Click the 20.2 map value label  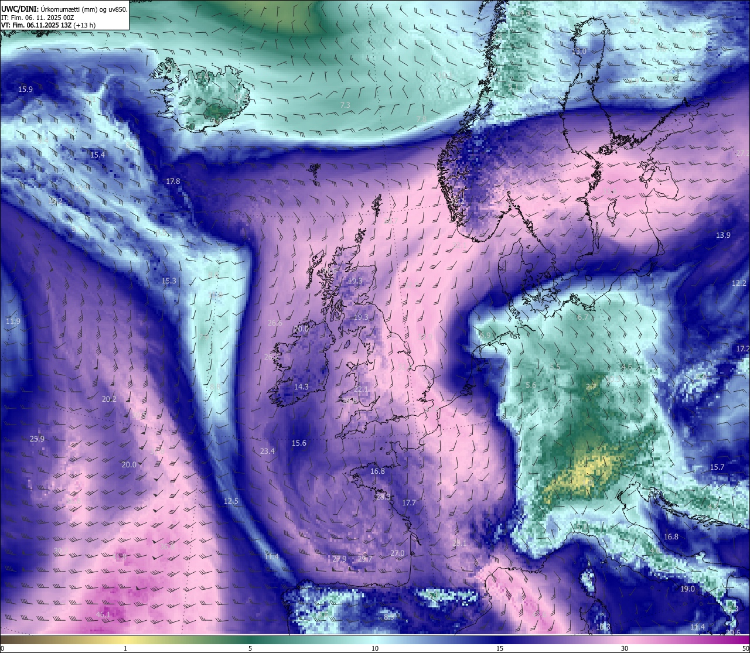coord(109,399)
